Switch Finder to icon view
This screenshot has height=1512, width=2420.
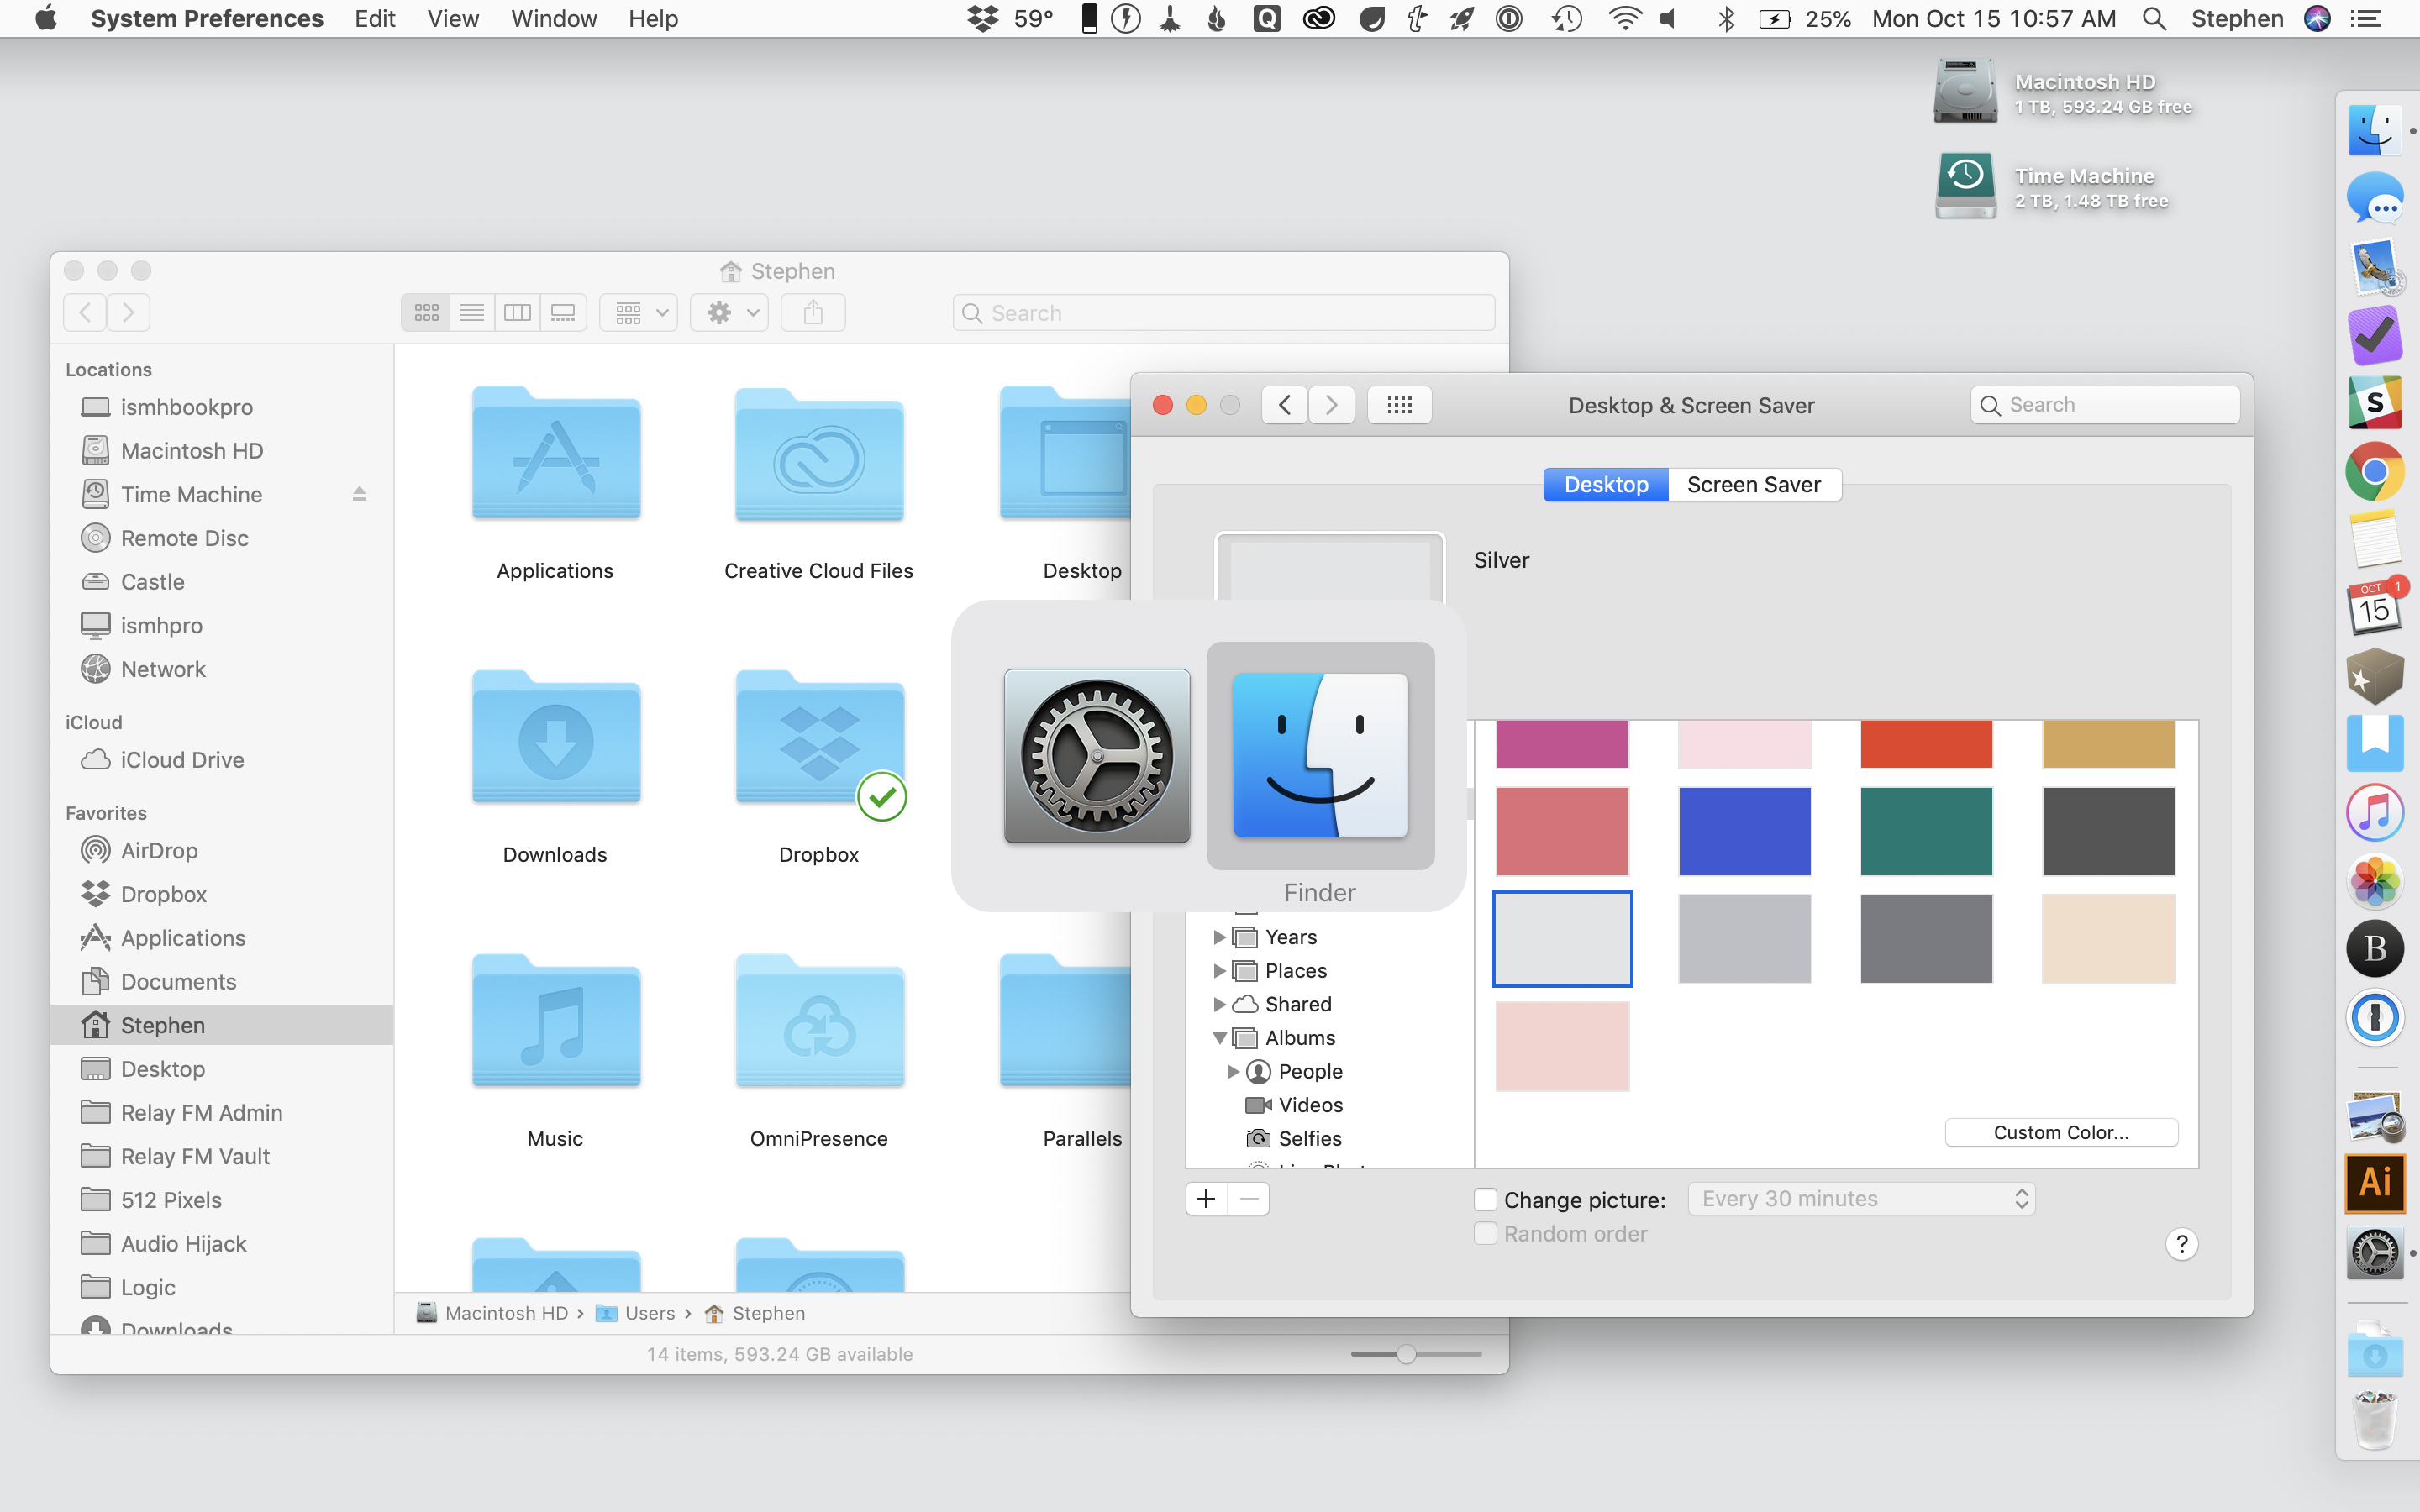coord(426,313)
